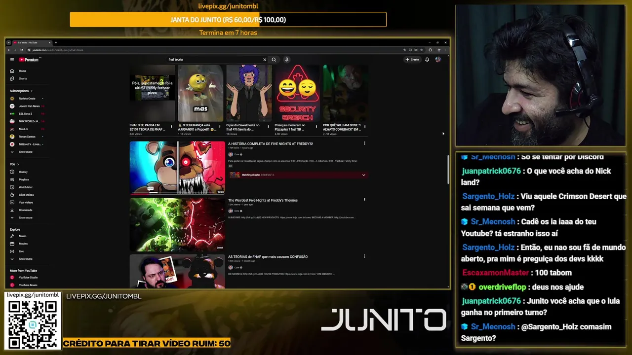The width and height of the screenshot is (632, 355).
Task: Click the Create button
Action: [412, 60]
